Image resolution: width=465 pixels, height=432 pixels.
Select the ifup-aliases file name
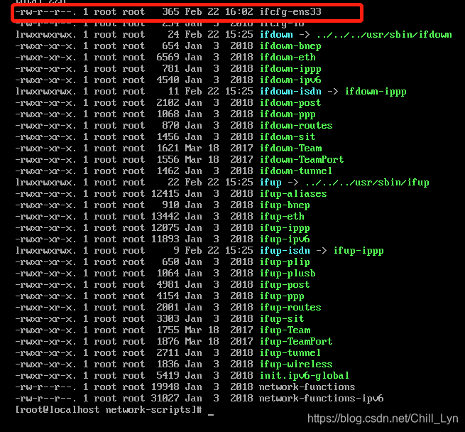click(x=293, y=193)
